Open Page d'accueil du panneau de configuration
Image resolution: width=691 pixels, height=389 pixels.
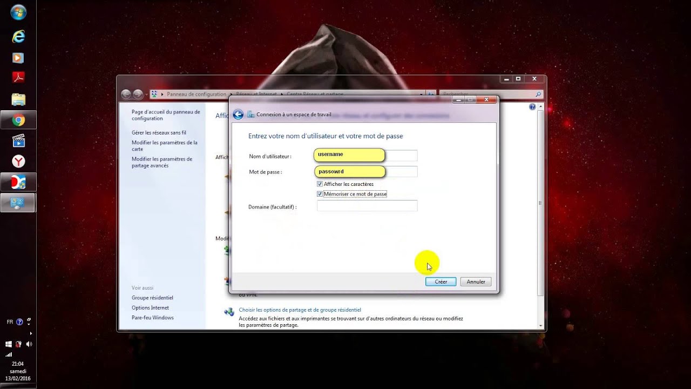tap(166, 115)
